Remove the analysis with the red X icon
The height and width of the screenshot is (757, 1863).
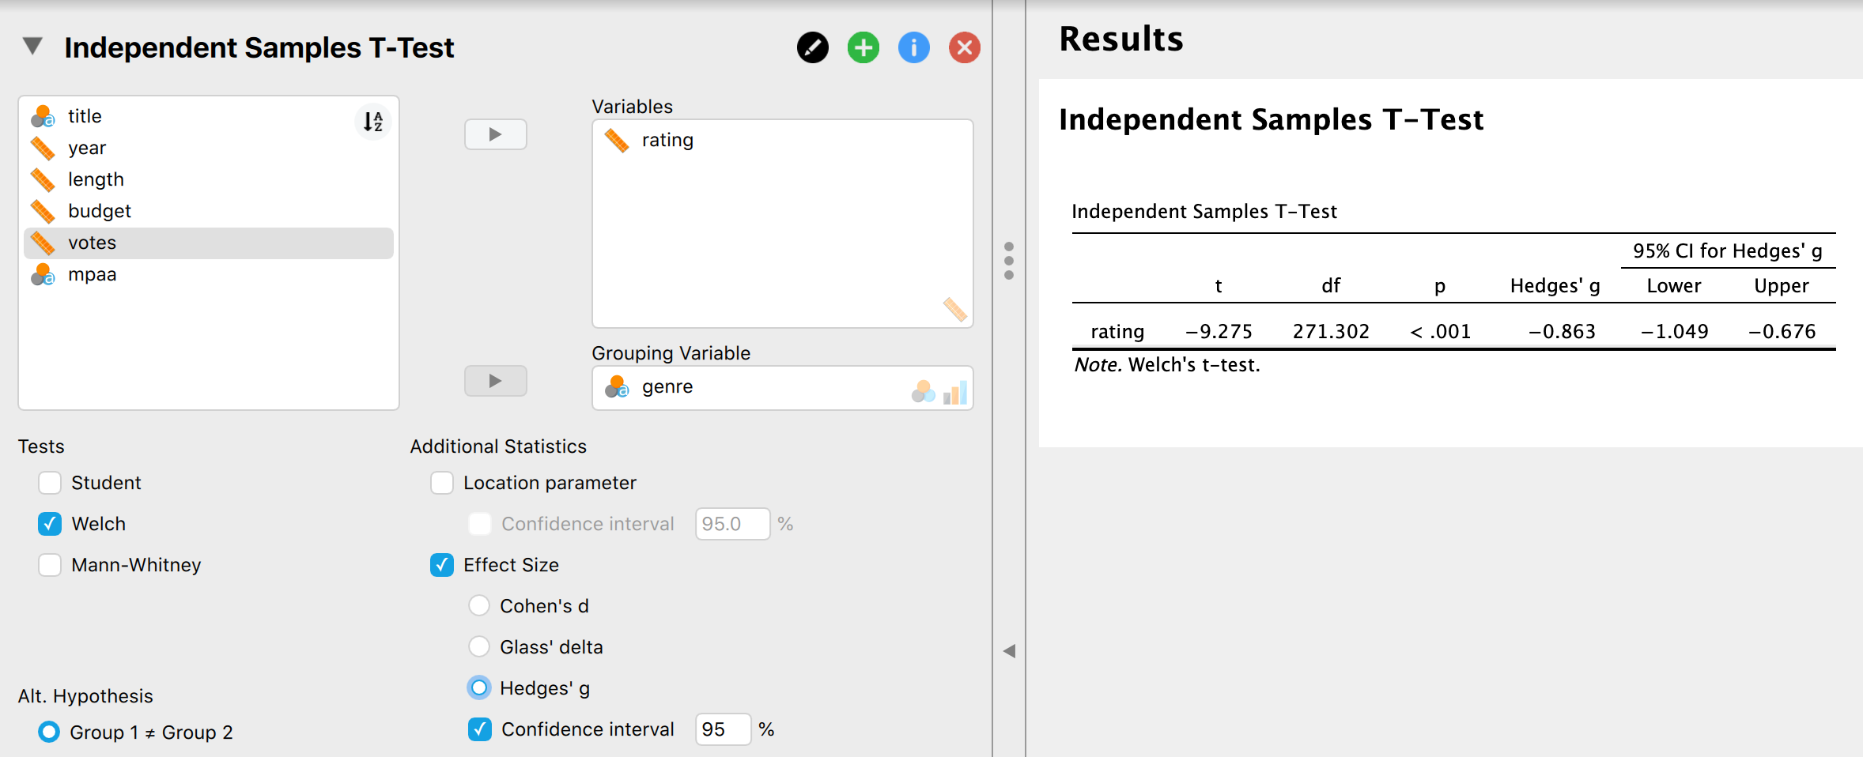point(964,47)
